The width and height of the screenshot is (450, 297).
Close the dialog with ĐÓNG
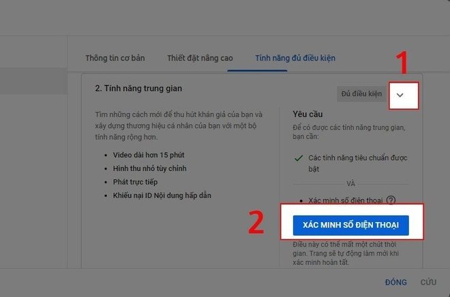(x=395, y=282)
